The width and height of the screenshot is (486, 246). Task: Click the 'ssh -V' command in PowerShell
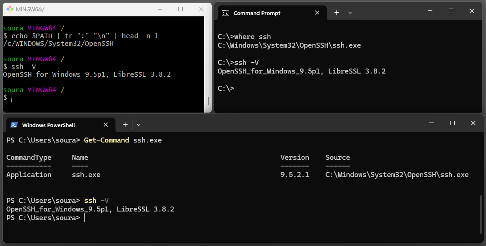click(x=96, y=201)
